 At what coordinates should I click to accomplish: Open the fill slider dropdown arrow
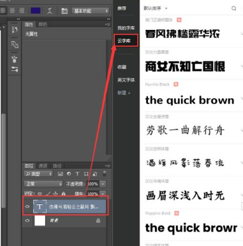coord(103,194)
